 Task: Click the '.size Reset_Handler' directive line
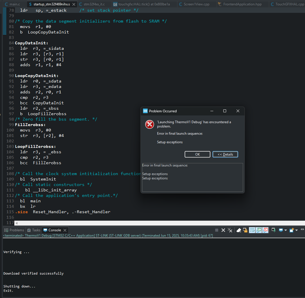(63, 212)
